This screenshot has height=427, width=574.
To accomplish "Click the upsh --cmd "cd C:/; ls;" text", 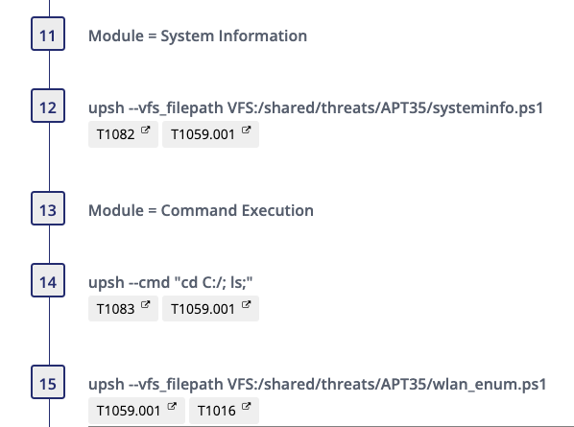I will click(171, 282).
